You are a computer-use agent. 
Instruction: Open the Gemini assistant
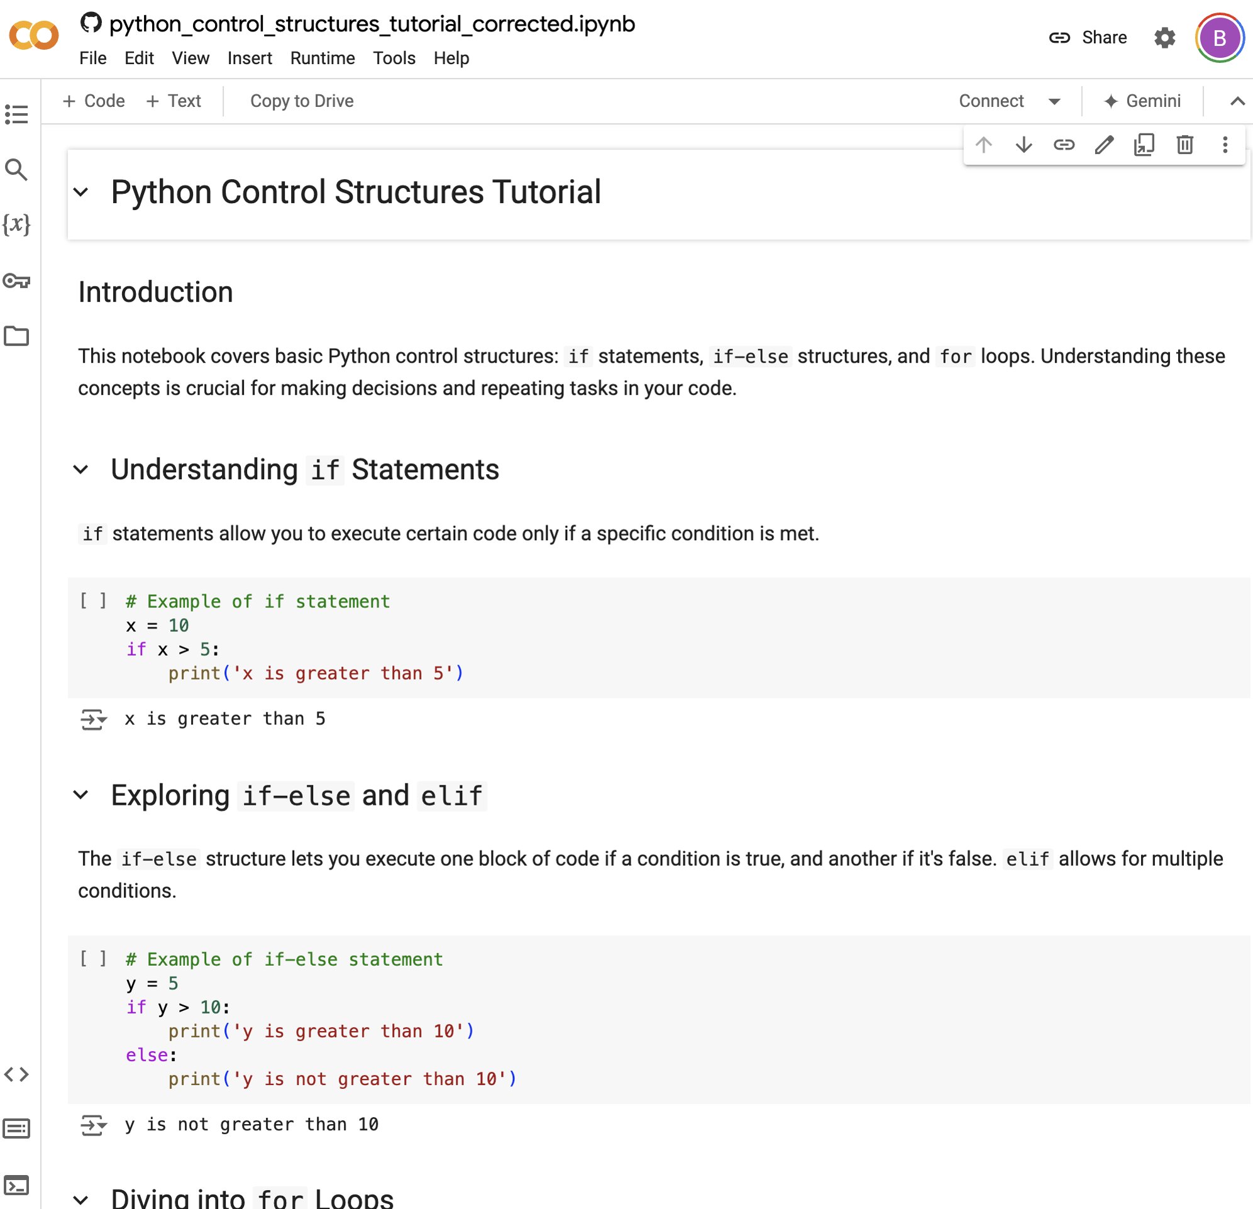[1144, 101]
